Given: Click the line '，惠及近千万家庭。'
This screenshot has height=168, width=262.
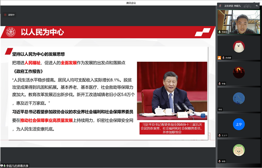Looking at the screenshot, I should click(x=31, y=103).
